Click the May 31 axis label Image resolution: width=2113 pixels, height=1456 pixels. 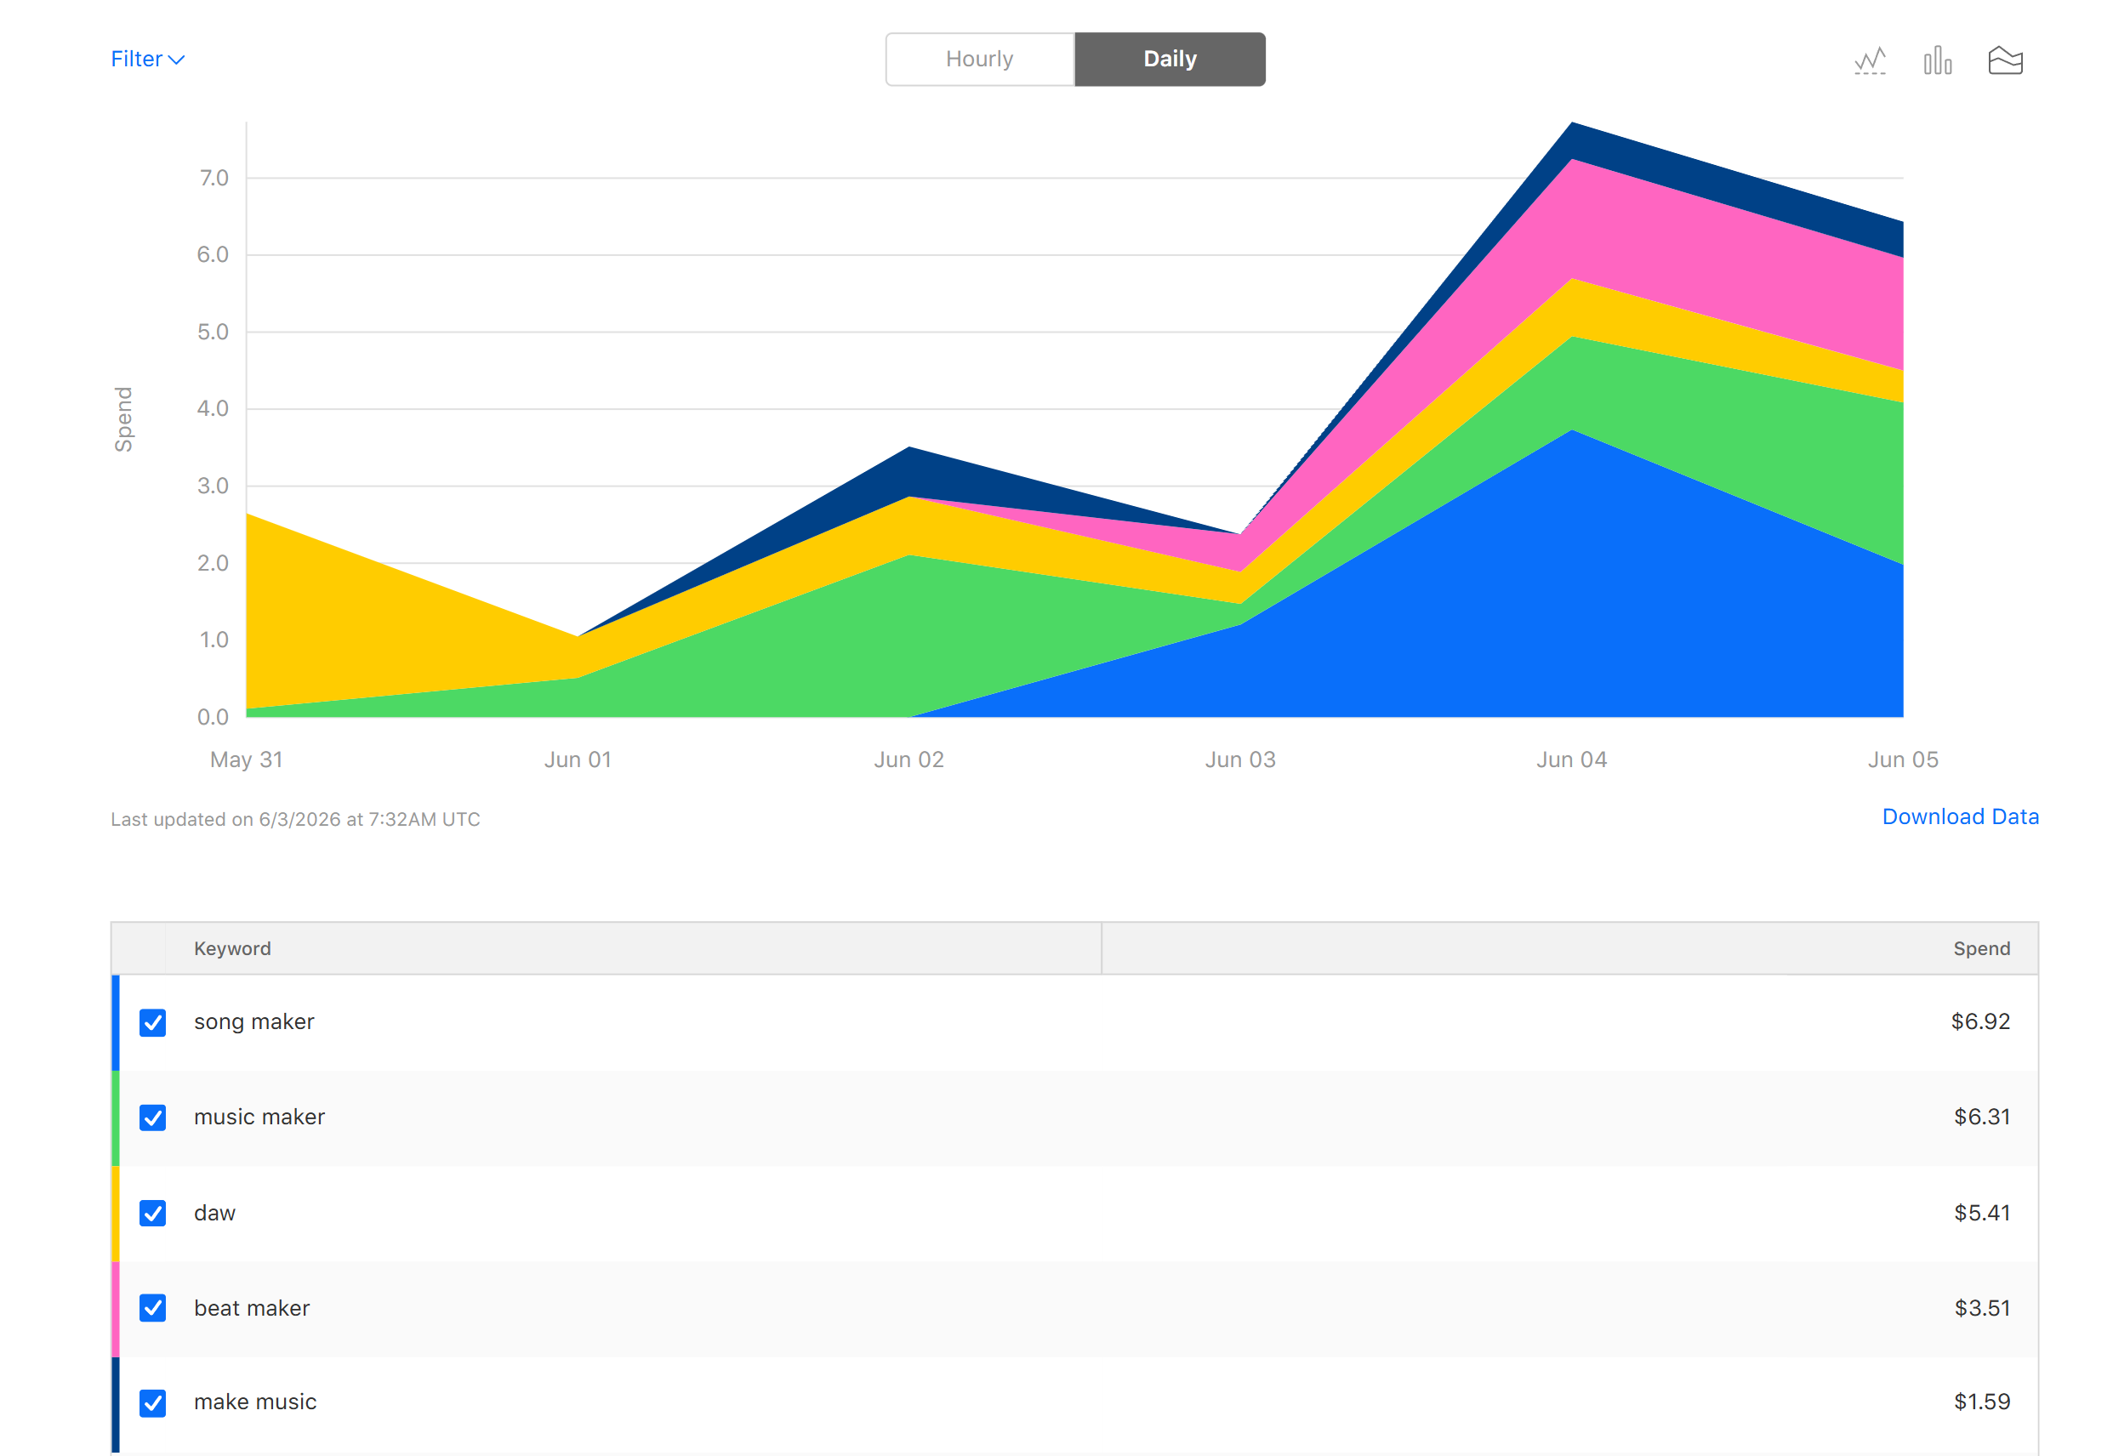point(247,760)
